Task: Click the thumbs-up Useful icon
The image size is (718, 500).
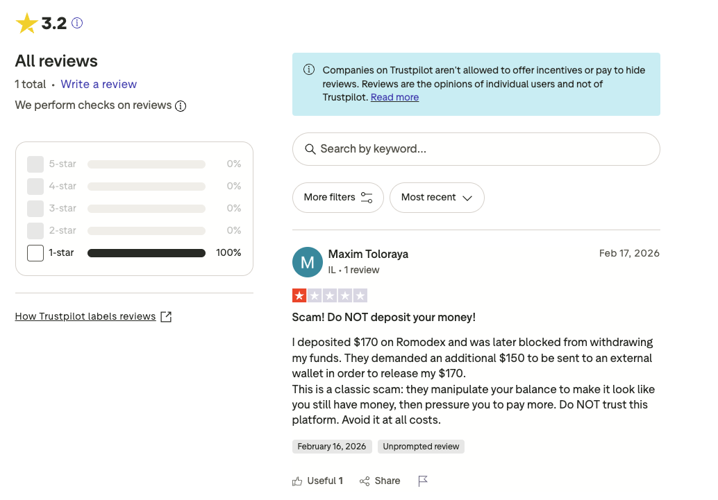Action: pyautogui.click(x=298, y=481)
